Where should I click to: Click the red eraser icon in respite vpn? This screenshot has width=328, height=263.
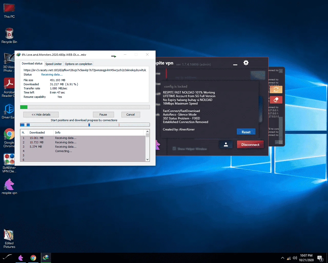pyautogui.click(x=276, y=100)
